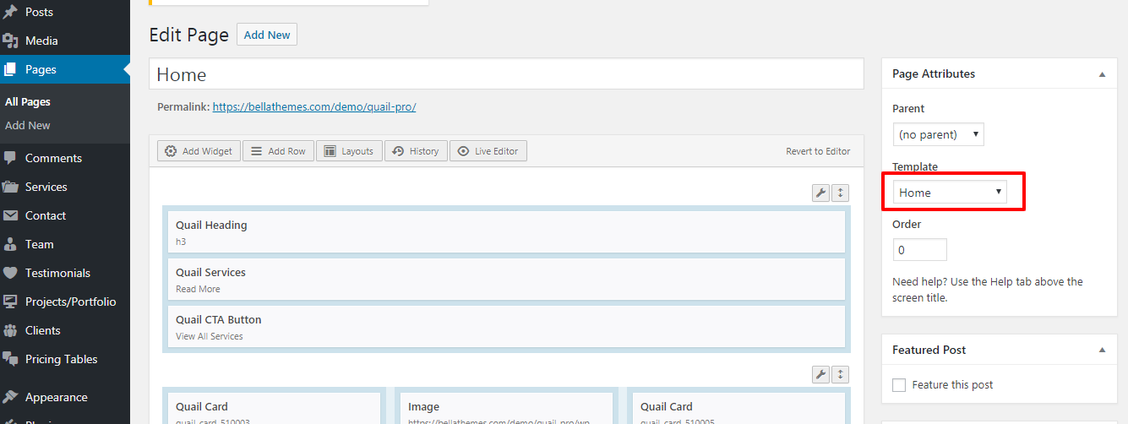Click the Comments bubble icon

10,158
